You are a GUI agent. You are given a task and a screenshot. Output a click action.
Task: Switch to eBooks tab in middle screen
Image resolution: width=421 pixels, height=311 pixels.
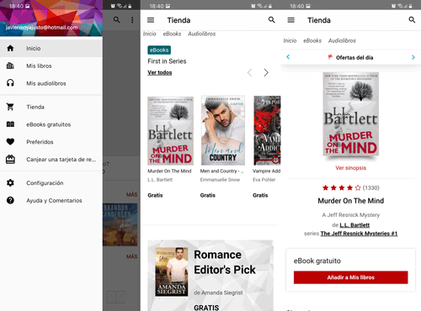coord(172,34)
